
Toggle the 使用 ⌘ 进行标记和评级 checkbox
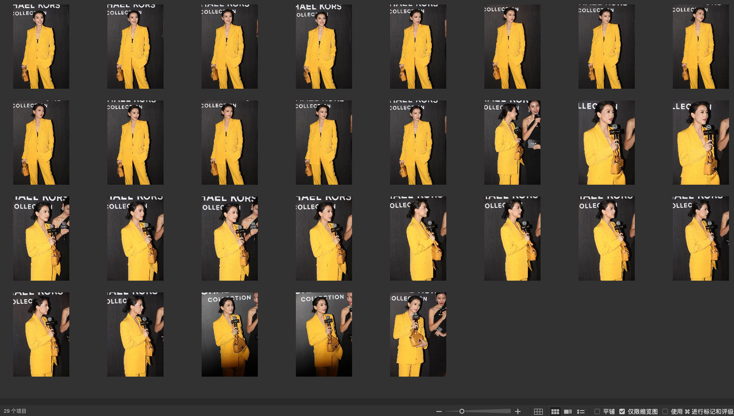point(665,411)
